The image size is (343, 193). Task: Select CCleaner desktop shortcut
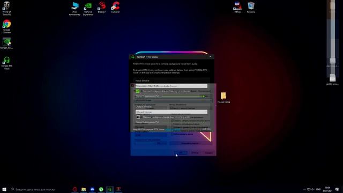(x=115, y=7)
